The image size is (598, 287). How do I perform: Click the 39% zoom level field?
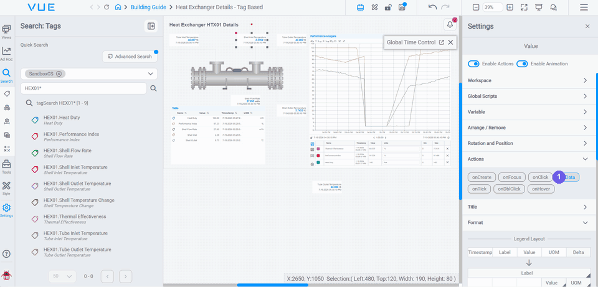tap(493, 7)
